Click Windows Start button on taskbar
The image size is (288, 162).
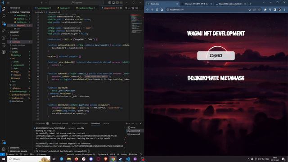coord(3,159)
